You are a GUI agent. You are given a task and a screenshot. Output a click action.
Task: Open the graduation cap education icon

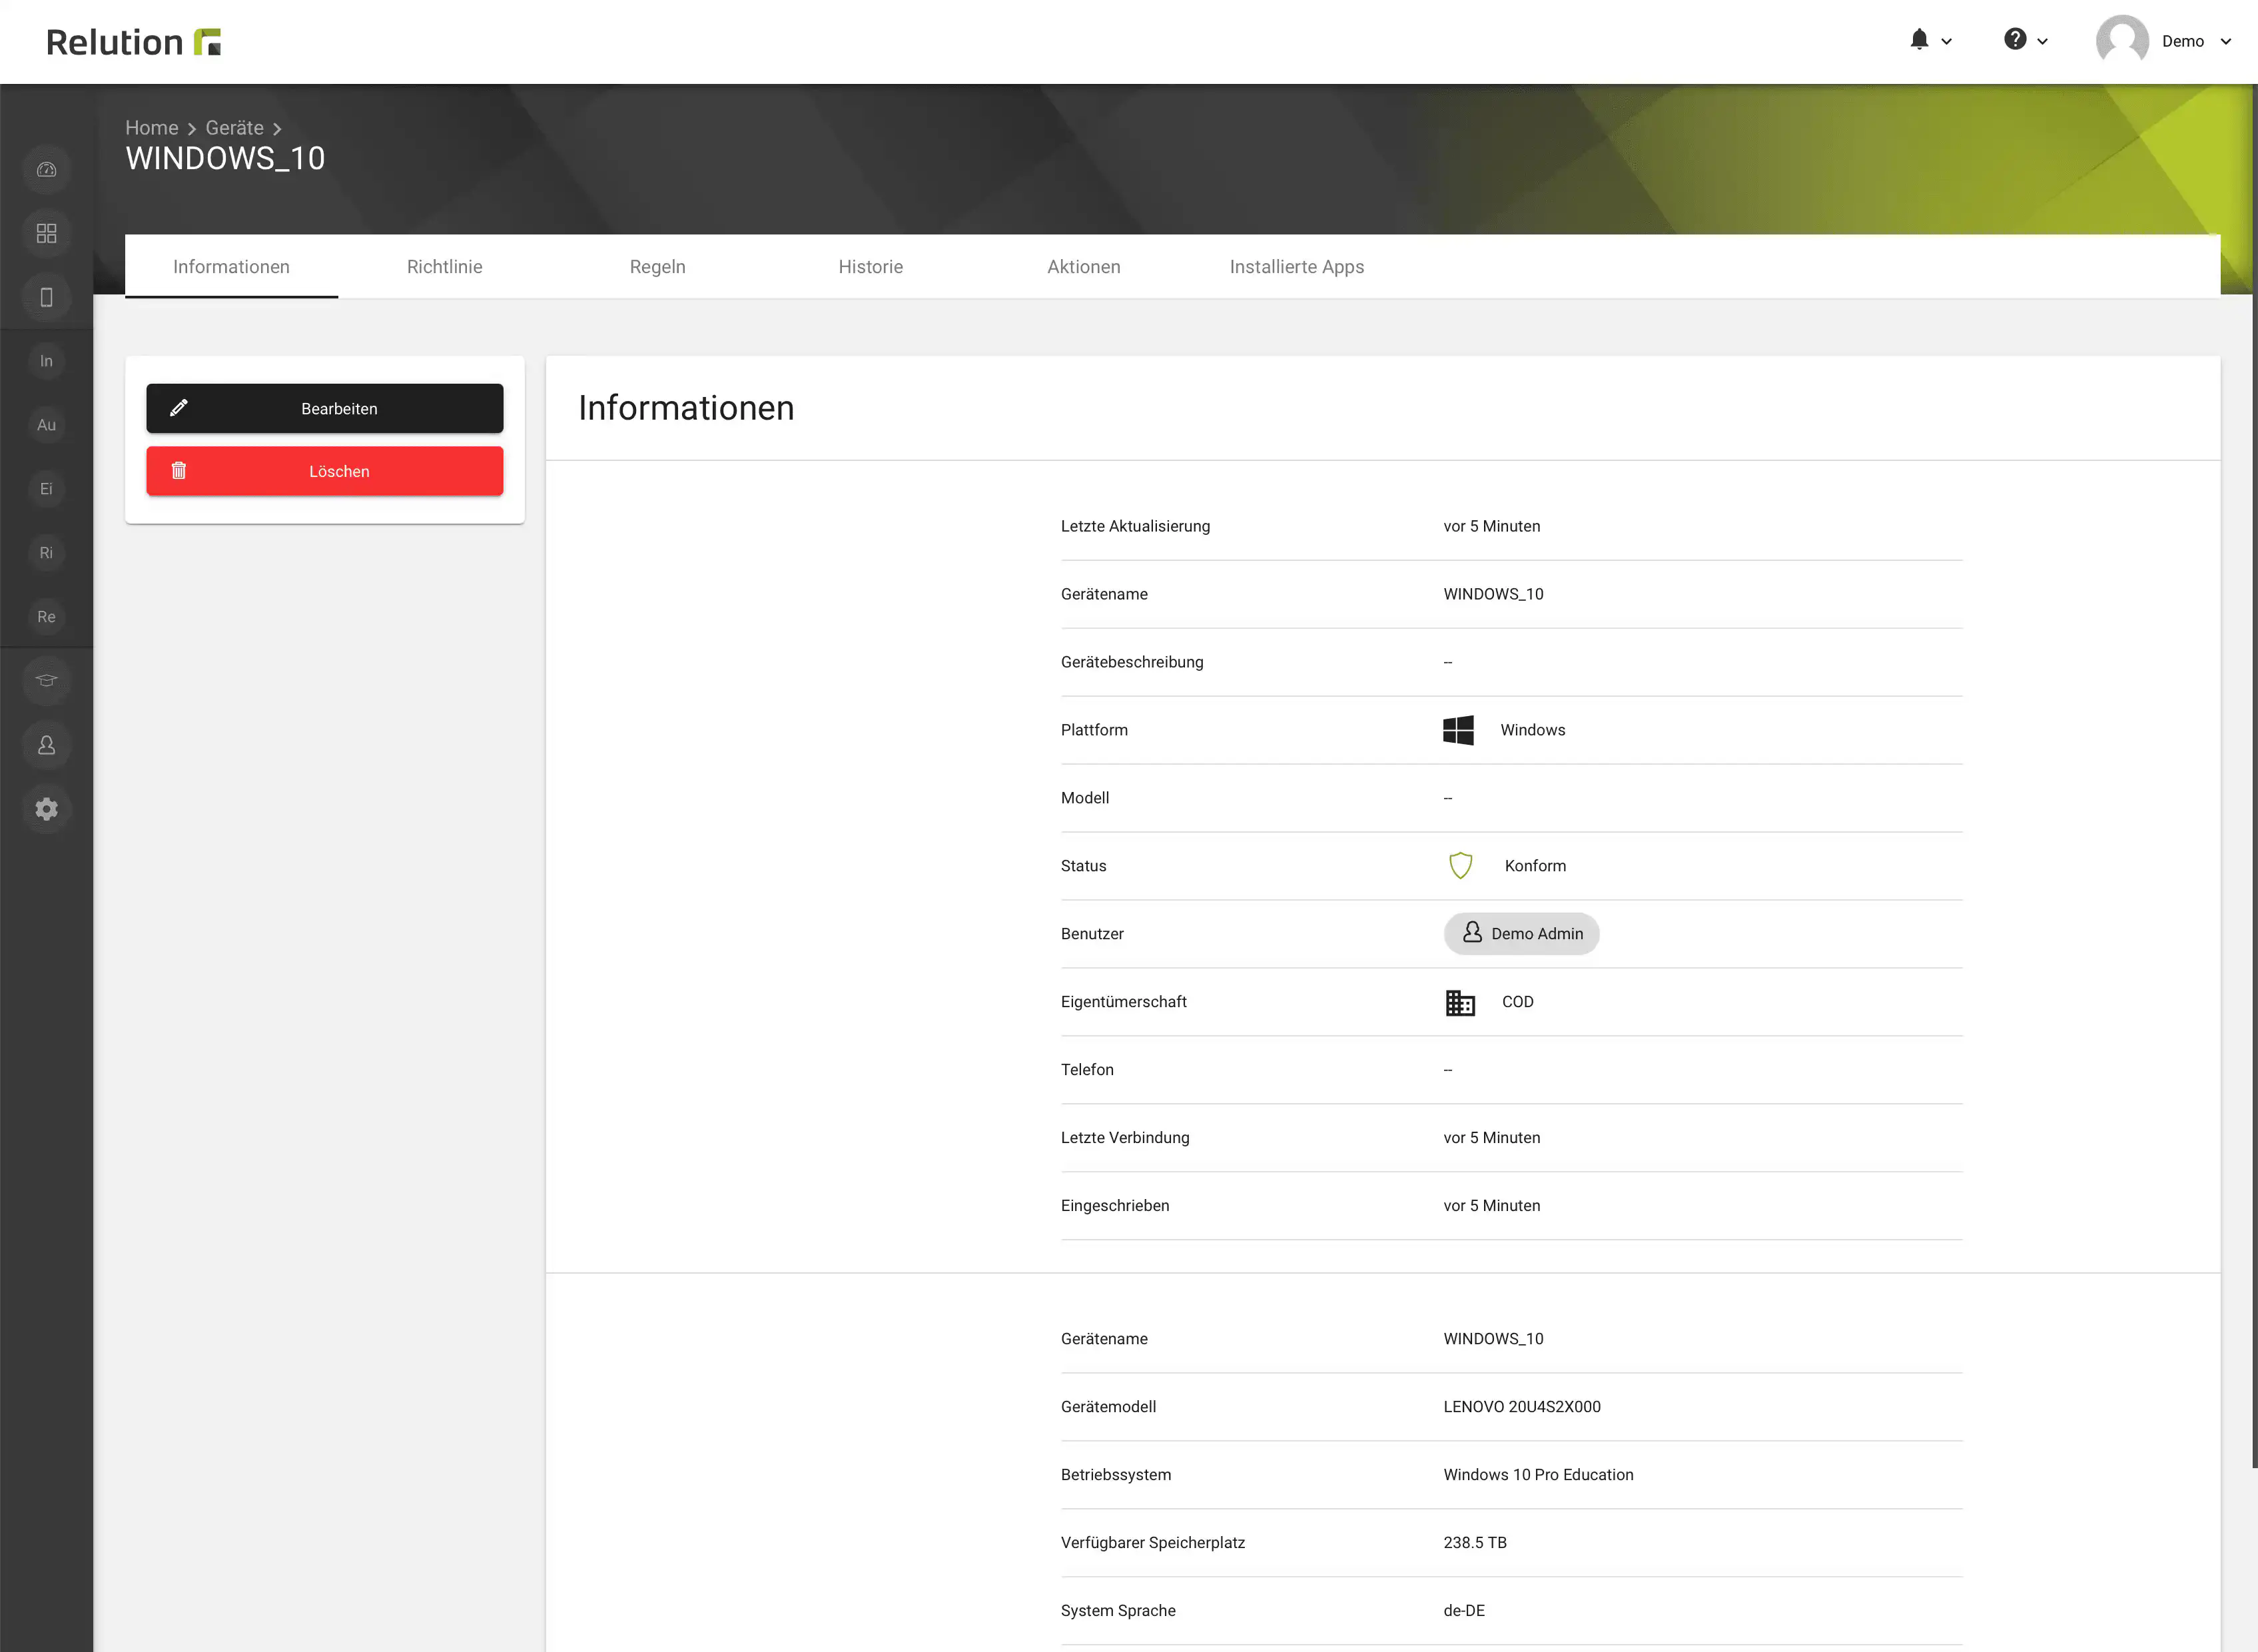pos(46,681)
